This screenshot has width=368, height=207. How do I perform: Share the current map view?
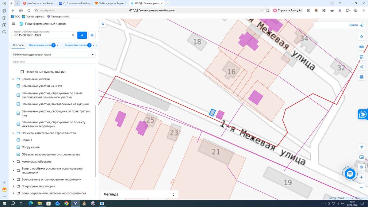pyautogui.click(x=362, y=67)
